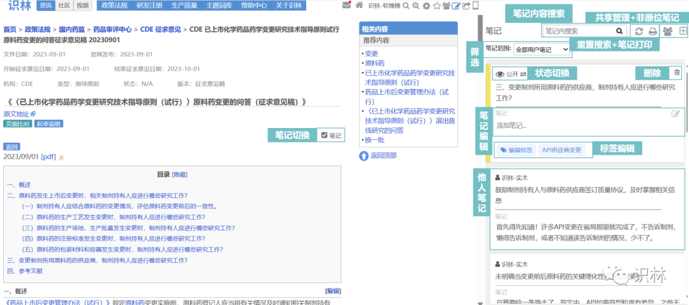Go to home via house icon
The height and width of the screenshot is (305, 689).
(x=359, y=5)
